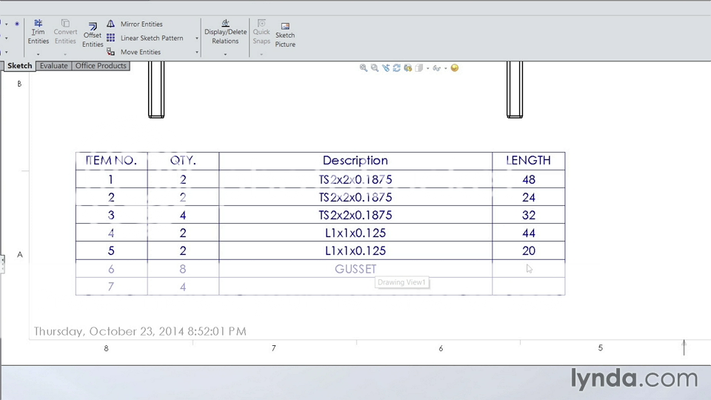Expand the Move Entities dropdown arrow
Screen dimensions: 711x400
coord(197,53)
